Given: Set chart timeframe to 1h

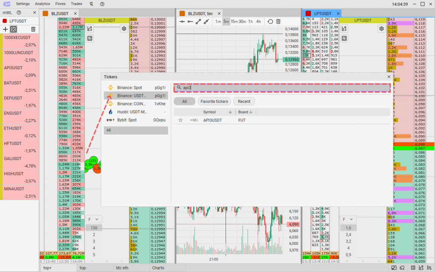Looking at the screenshot, I should point(251,21).
